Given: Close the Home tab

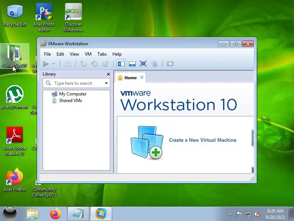Looking at the screenshot, I should coord(142,77).
